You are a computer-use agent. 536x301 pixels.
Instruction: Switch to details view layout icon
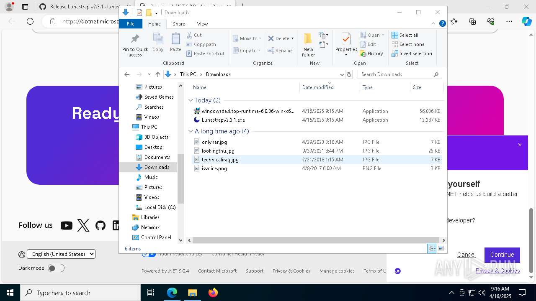pyautogui.click(x=432, y=248)
